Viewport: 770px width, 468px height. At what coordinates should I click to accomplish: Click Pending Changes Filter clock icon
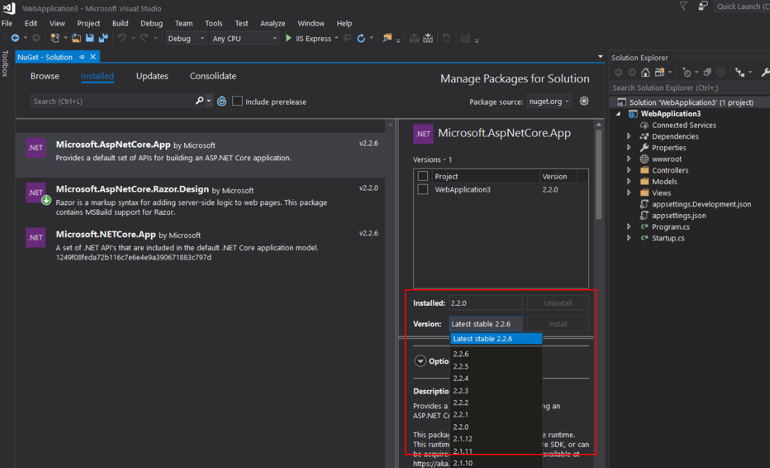coord(687,72)
